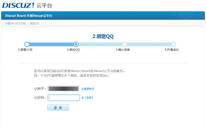The width and height of the screenshot is (206, 127).
Task: Click step 1 circle on progress bar
Action: coord(27,44)
